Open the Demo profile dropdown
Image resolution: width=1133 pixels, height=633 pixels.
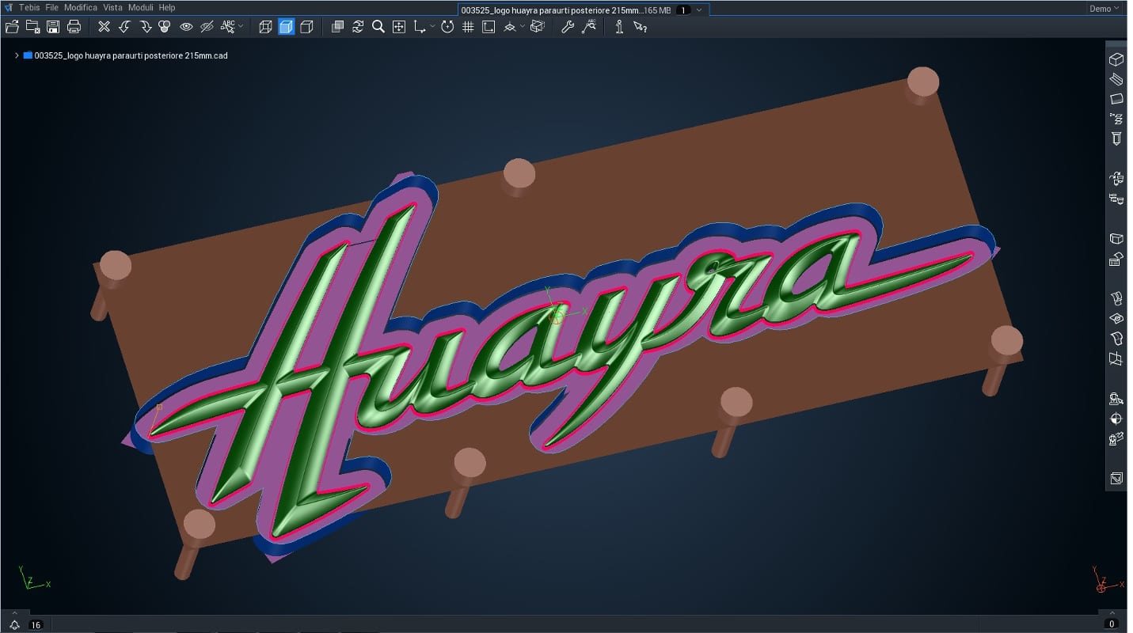pyautogui.click(x=1104, y=9)
